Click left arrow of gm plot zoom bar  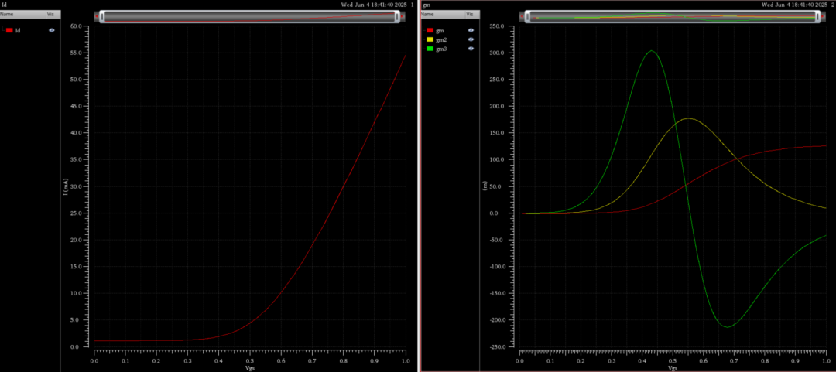pos(522,16)
